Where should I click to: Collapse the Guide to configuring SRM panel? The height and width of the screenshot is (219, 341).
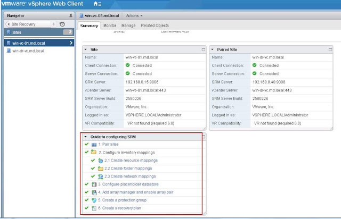tap(86, 137)
